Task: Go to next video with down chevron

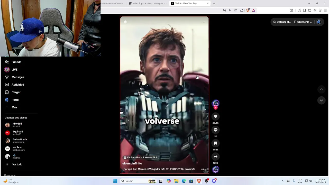Action: [x=321, y=100]
